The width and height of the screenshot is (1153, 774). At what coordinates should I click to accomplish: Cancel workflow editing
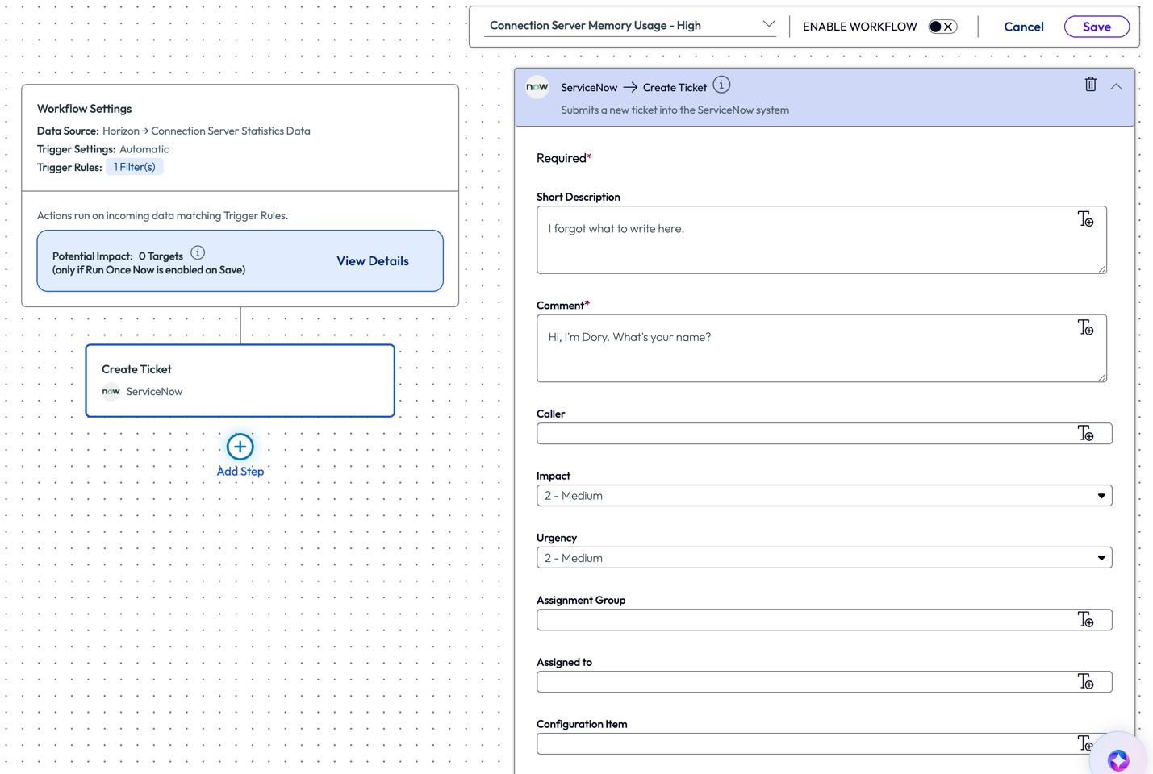click(1023, 27)
